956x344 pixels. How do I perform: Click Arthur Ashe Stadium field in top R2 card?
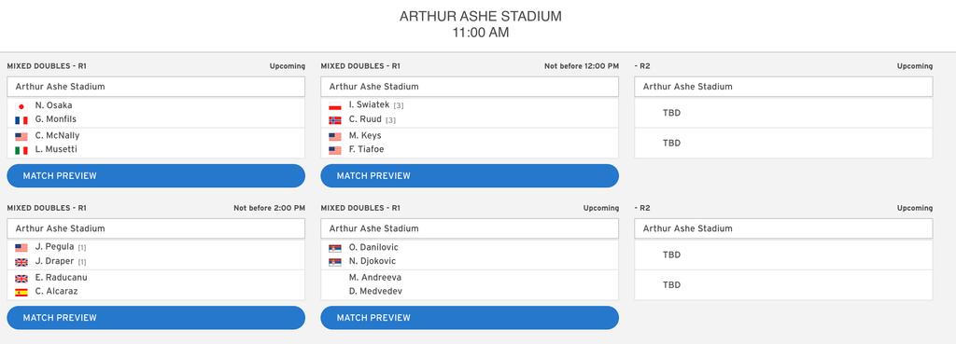click(x=783, y=87)
